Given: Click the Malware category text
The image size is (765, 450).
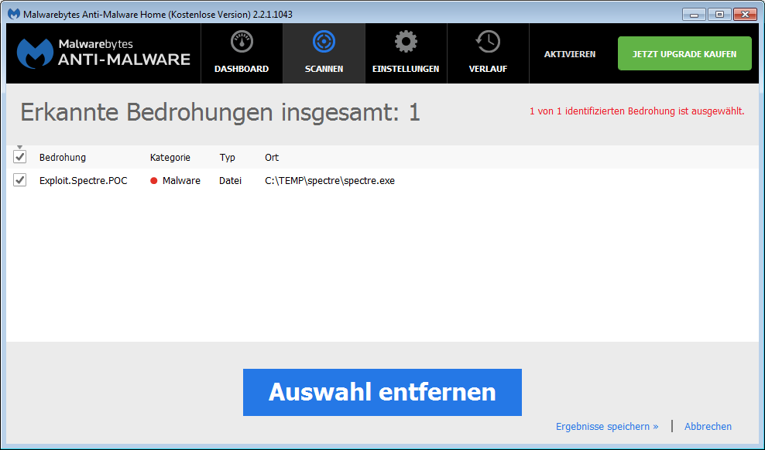Looking at the screenshot, I should (181, 181).
